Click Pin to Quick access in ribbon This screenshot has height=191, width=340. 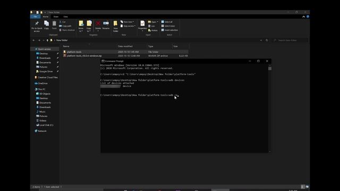(37, 27)
